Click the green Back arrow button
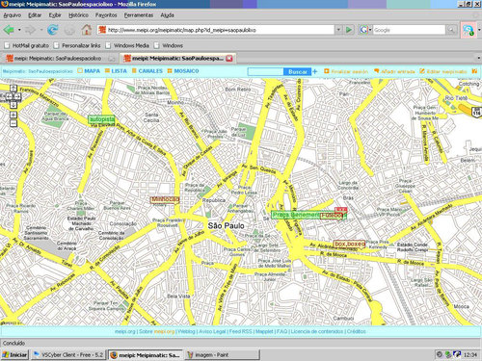The width and height of the screenshot is (482, 361). click(x=9, y=30)
